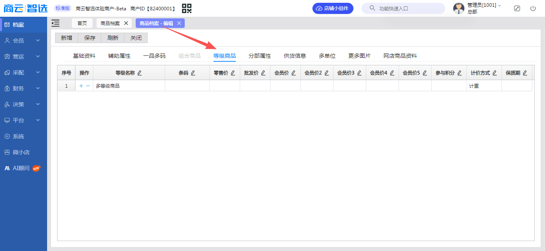This screenshot has width=545, height=251.
Task: Close the 商品档案 - 编辑 tab
Action: (179, 23)
